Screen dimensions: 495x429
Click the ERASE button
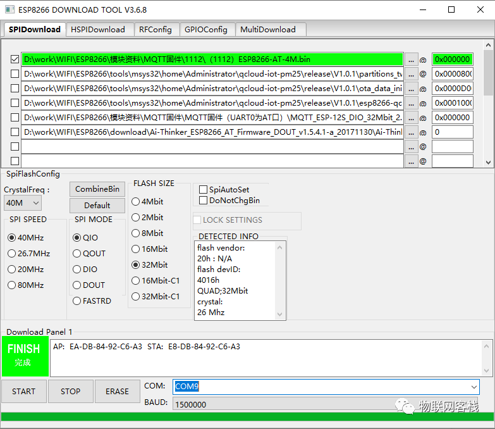point(117,392)
